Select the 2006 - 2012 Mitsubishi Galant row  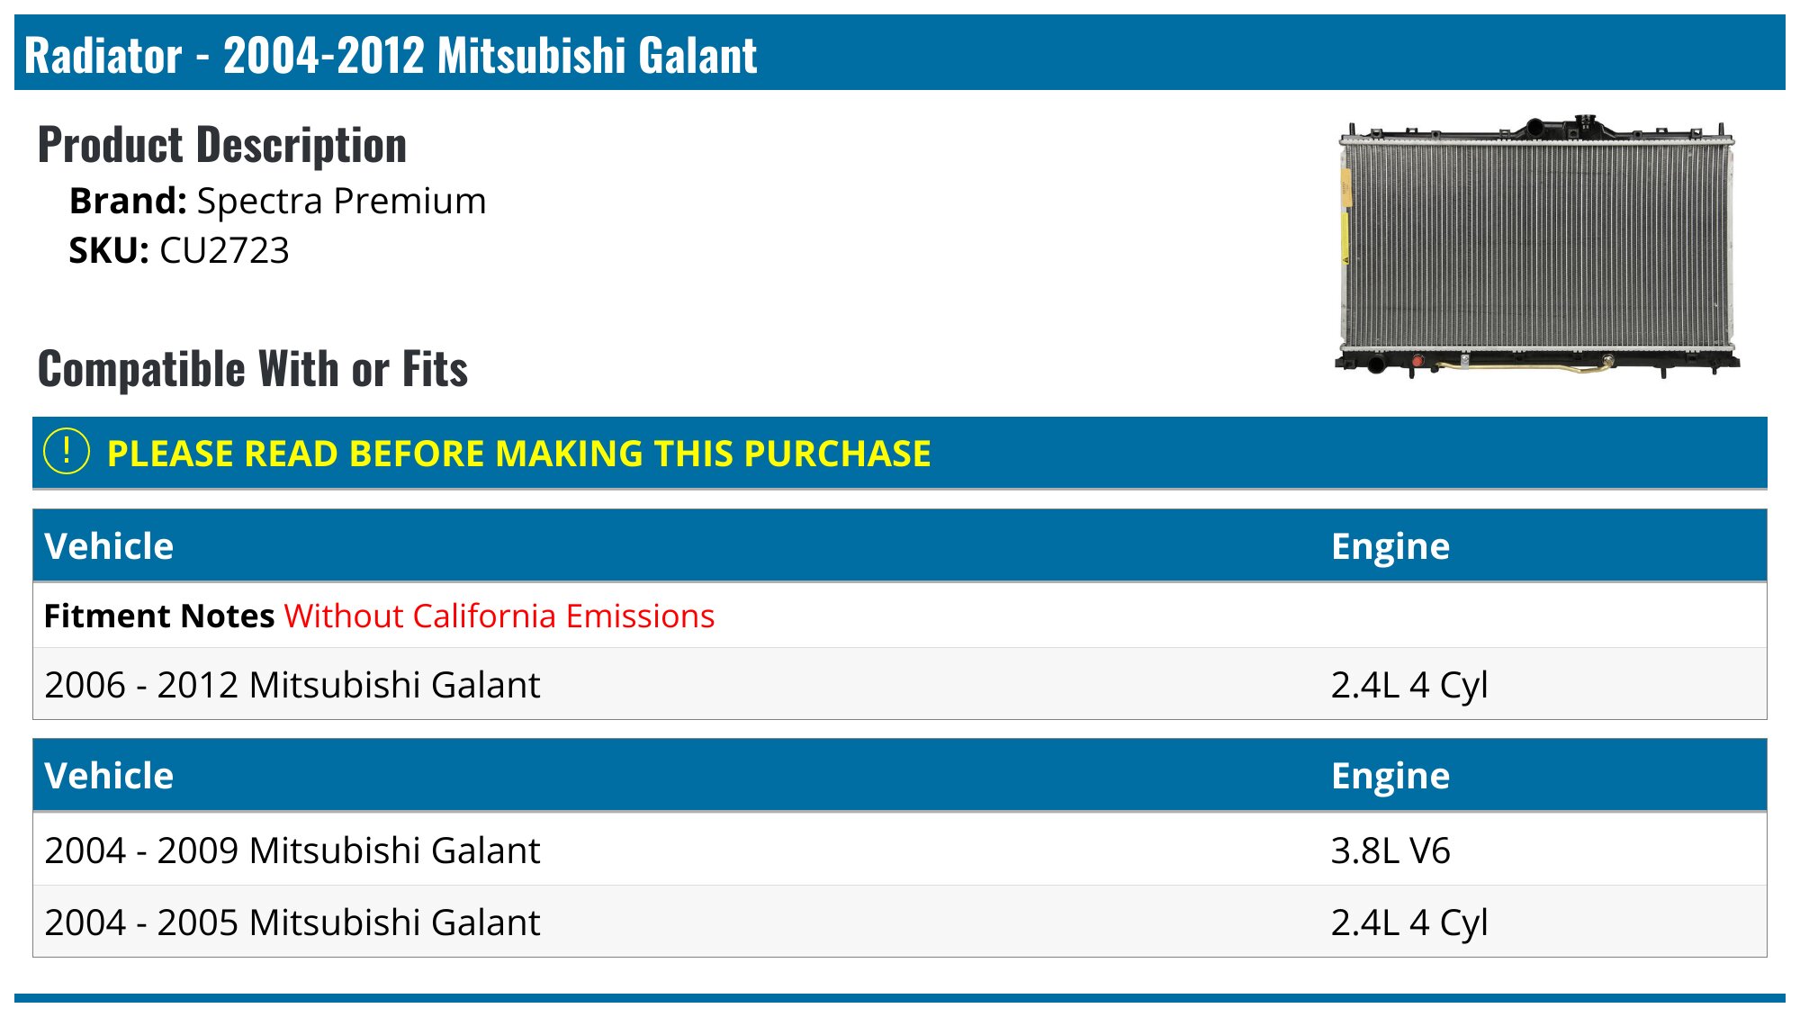tap(900, 684)
